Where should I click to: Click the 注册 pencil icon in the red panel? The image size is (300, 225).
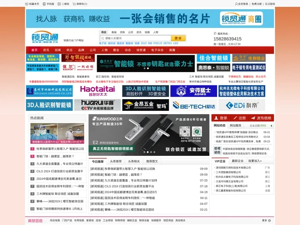click(235, 118)
